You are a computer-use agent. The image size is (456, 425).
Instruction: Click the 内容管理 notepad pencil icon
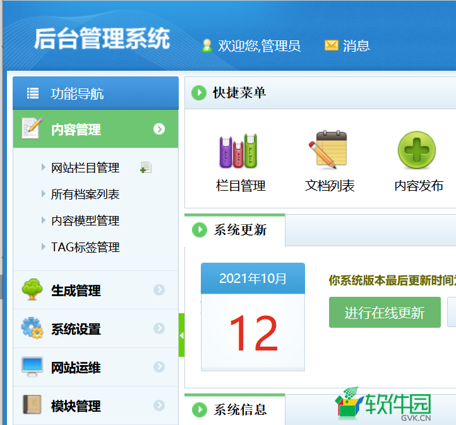(x=32, y=128)
